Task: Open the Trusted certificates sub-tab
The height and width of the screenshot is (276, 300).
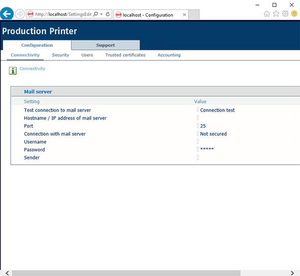Action: (x=125, y=55)
